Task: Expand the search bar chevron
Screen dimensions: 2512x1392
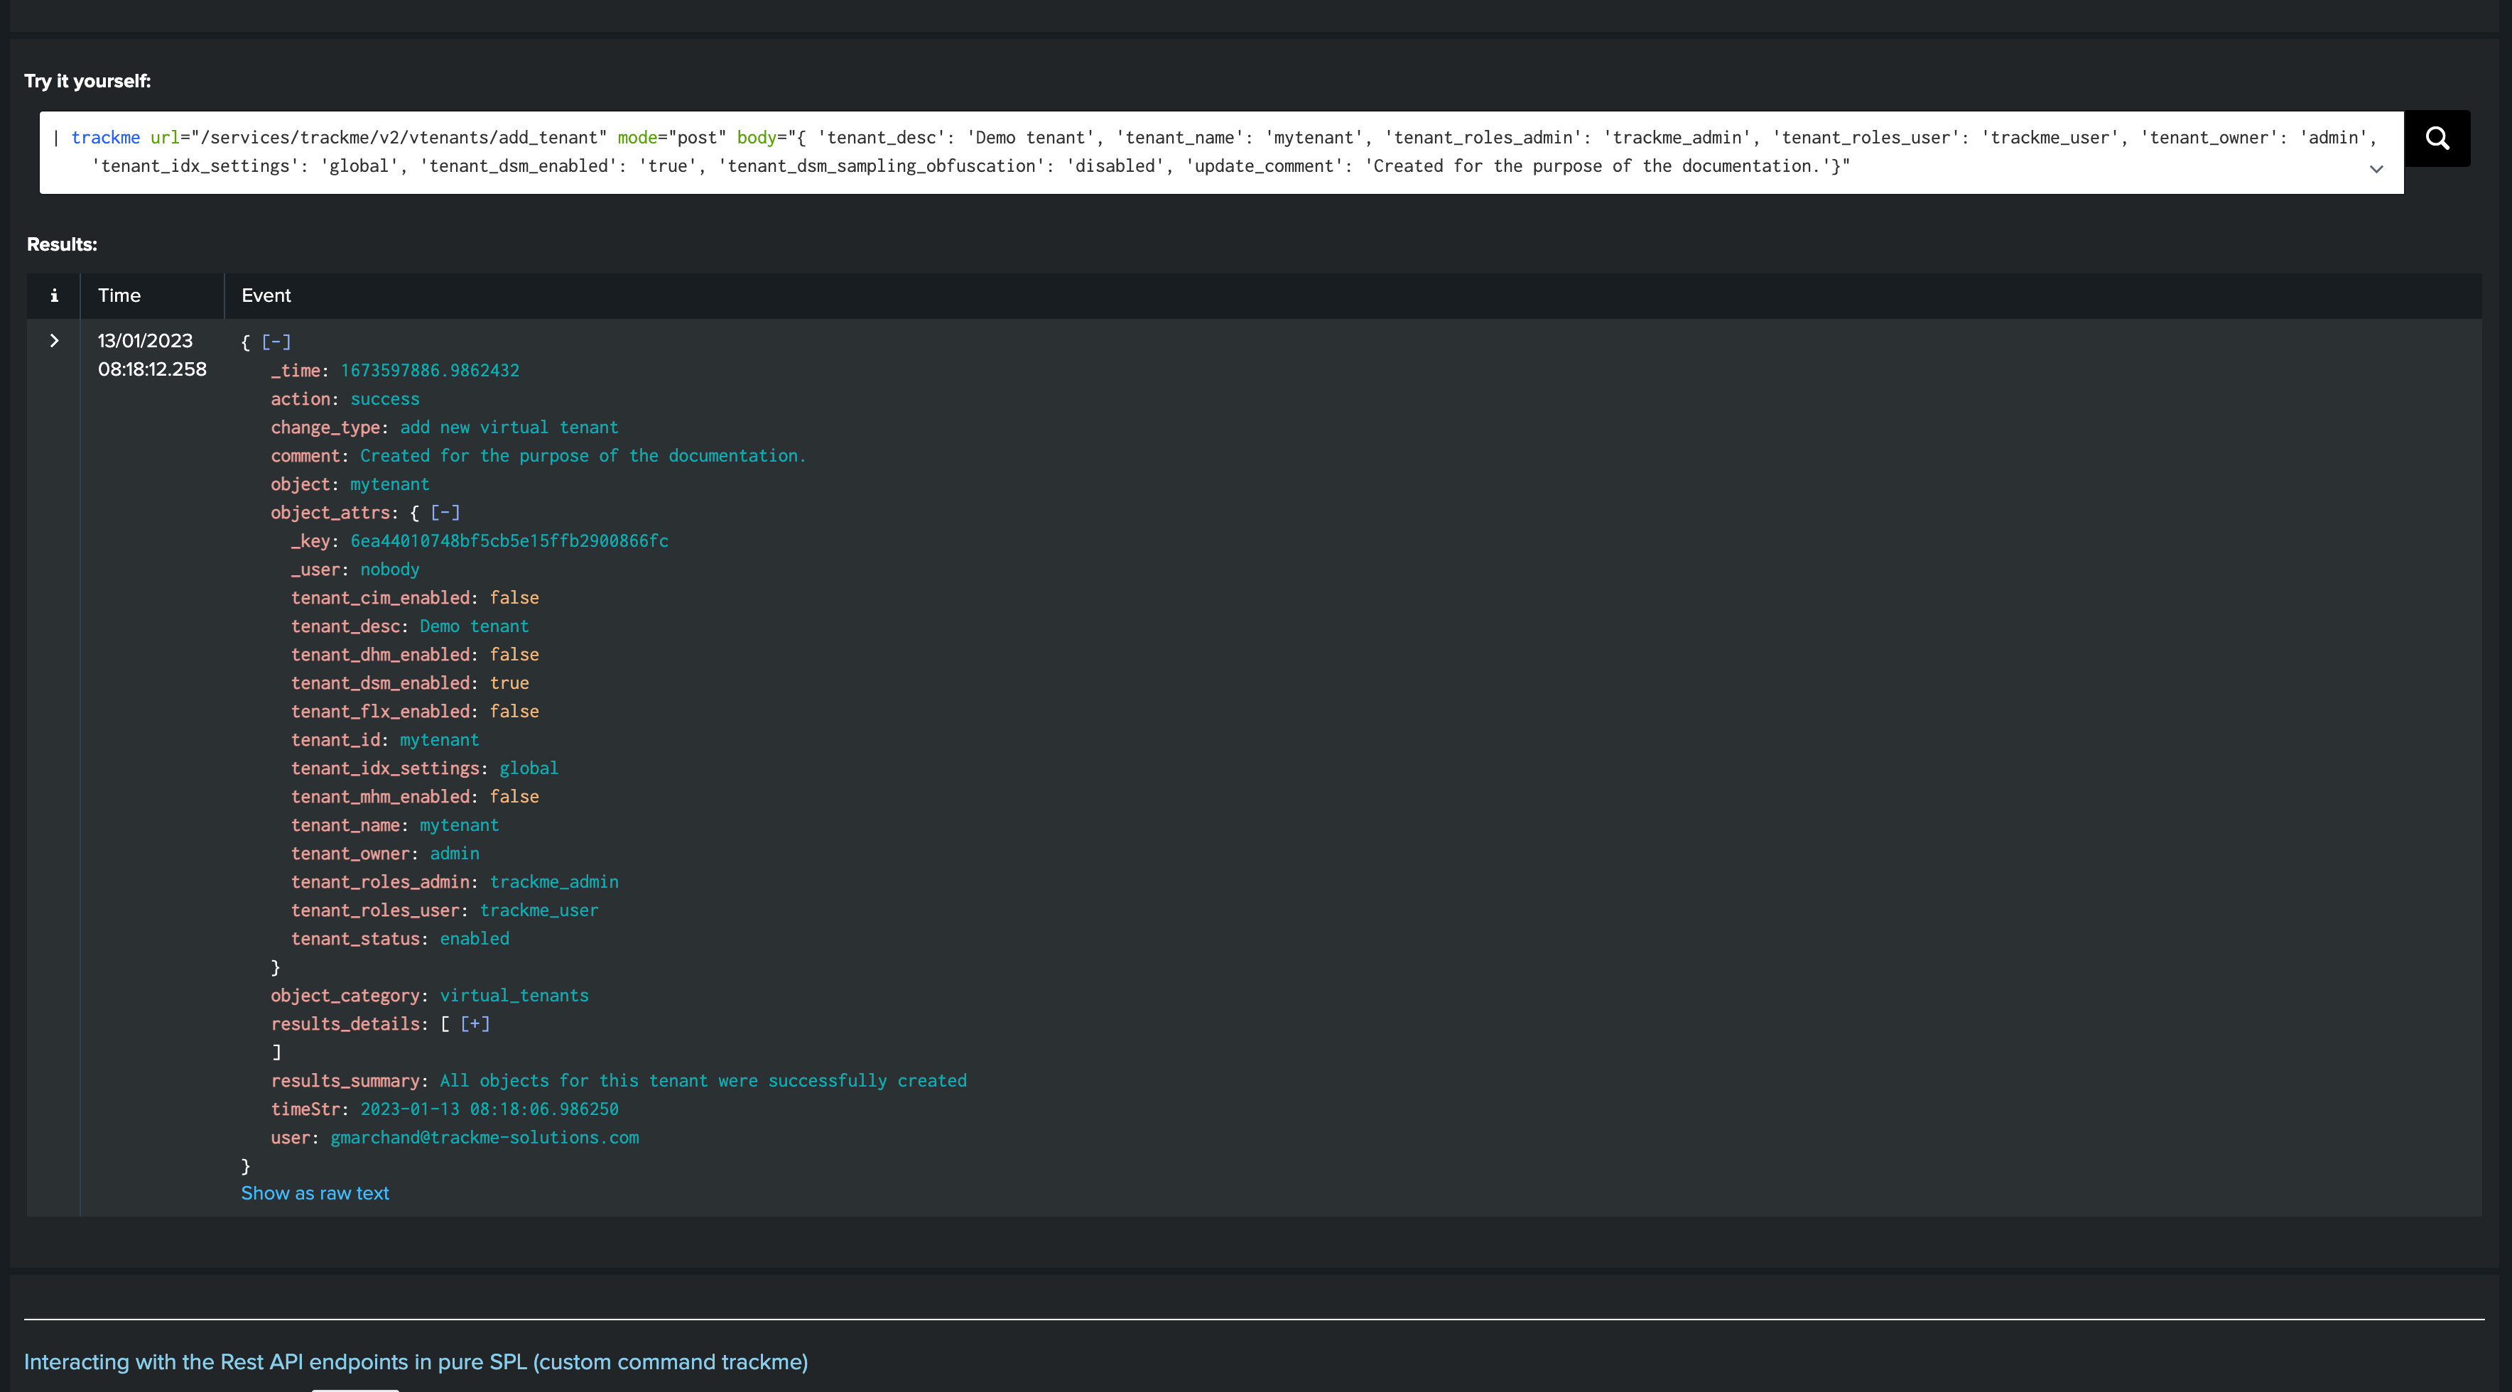Action: 2376,168
